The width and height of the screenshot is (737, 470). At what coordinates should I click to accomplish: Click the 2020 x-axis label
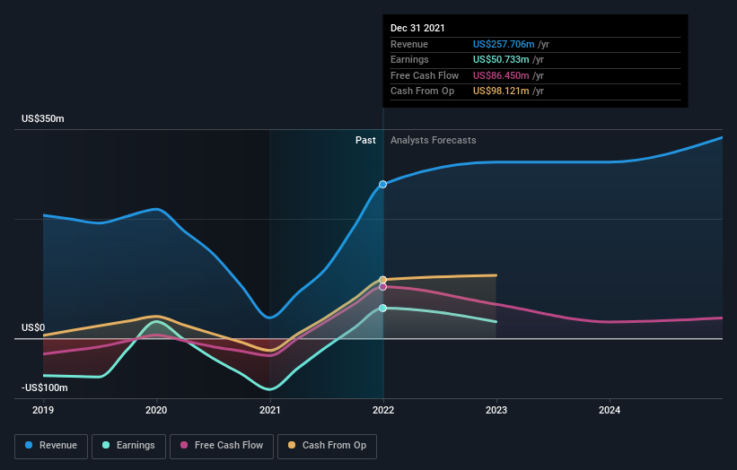point(156,411)
